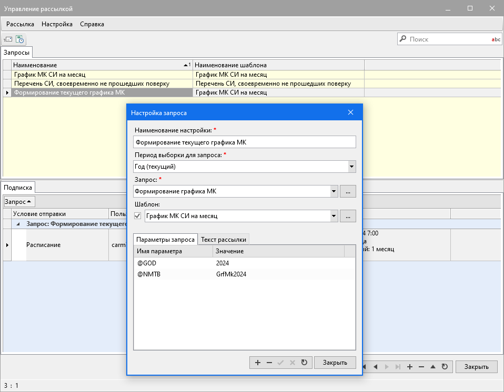Click the Значение column header

pyautogui.click(x=278, y=251)
